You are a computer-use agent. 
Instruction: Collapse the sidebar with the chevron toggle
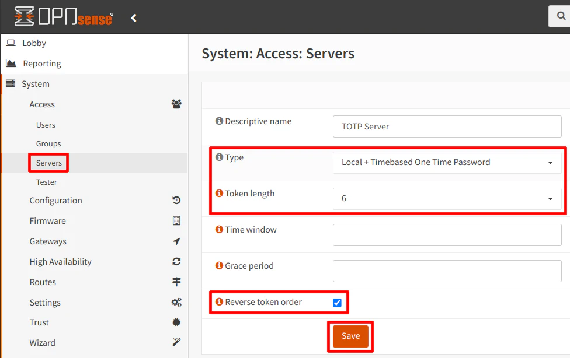coord(134,18)
